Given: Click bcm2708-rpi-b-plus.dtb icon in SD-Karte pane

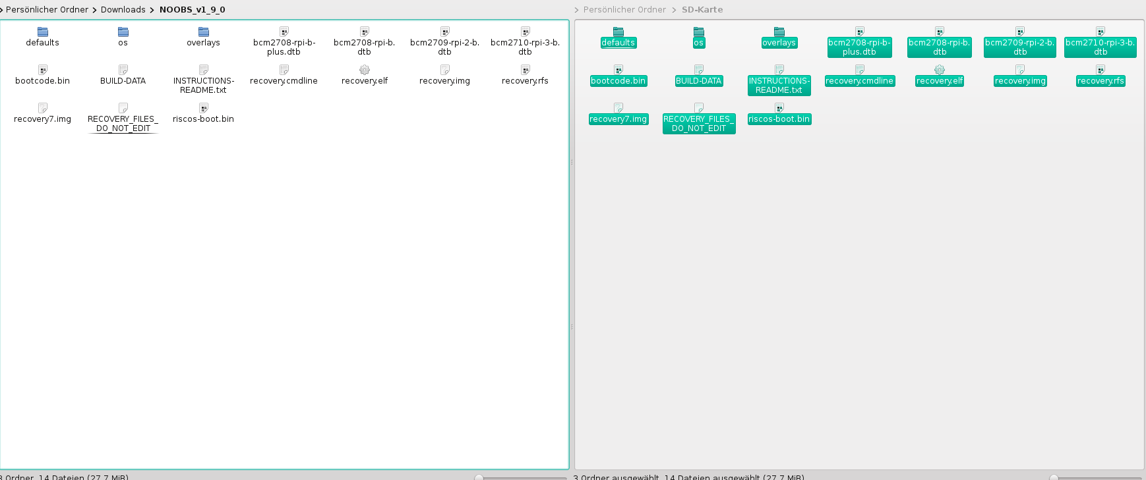Looking at the screenshot, I should [x=860, y=32].
